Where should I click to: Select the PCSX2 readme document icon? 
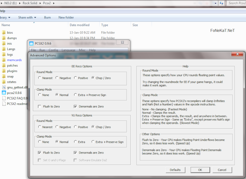coord(4,104)
